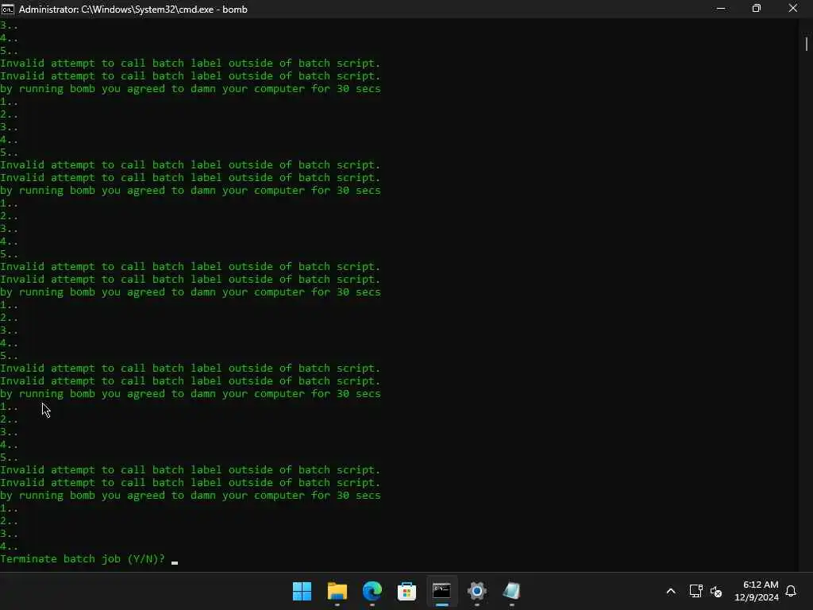Open network status tray icon
The height and width of the screenshot is (610, 813).
[x=695, y=591]
